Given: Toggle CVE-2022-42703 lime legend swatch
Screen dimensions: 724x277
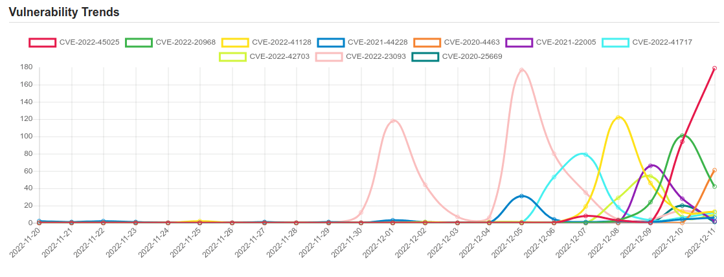Looking at the screenshot, I should (232, 57).
